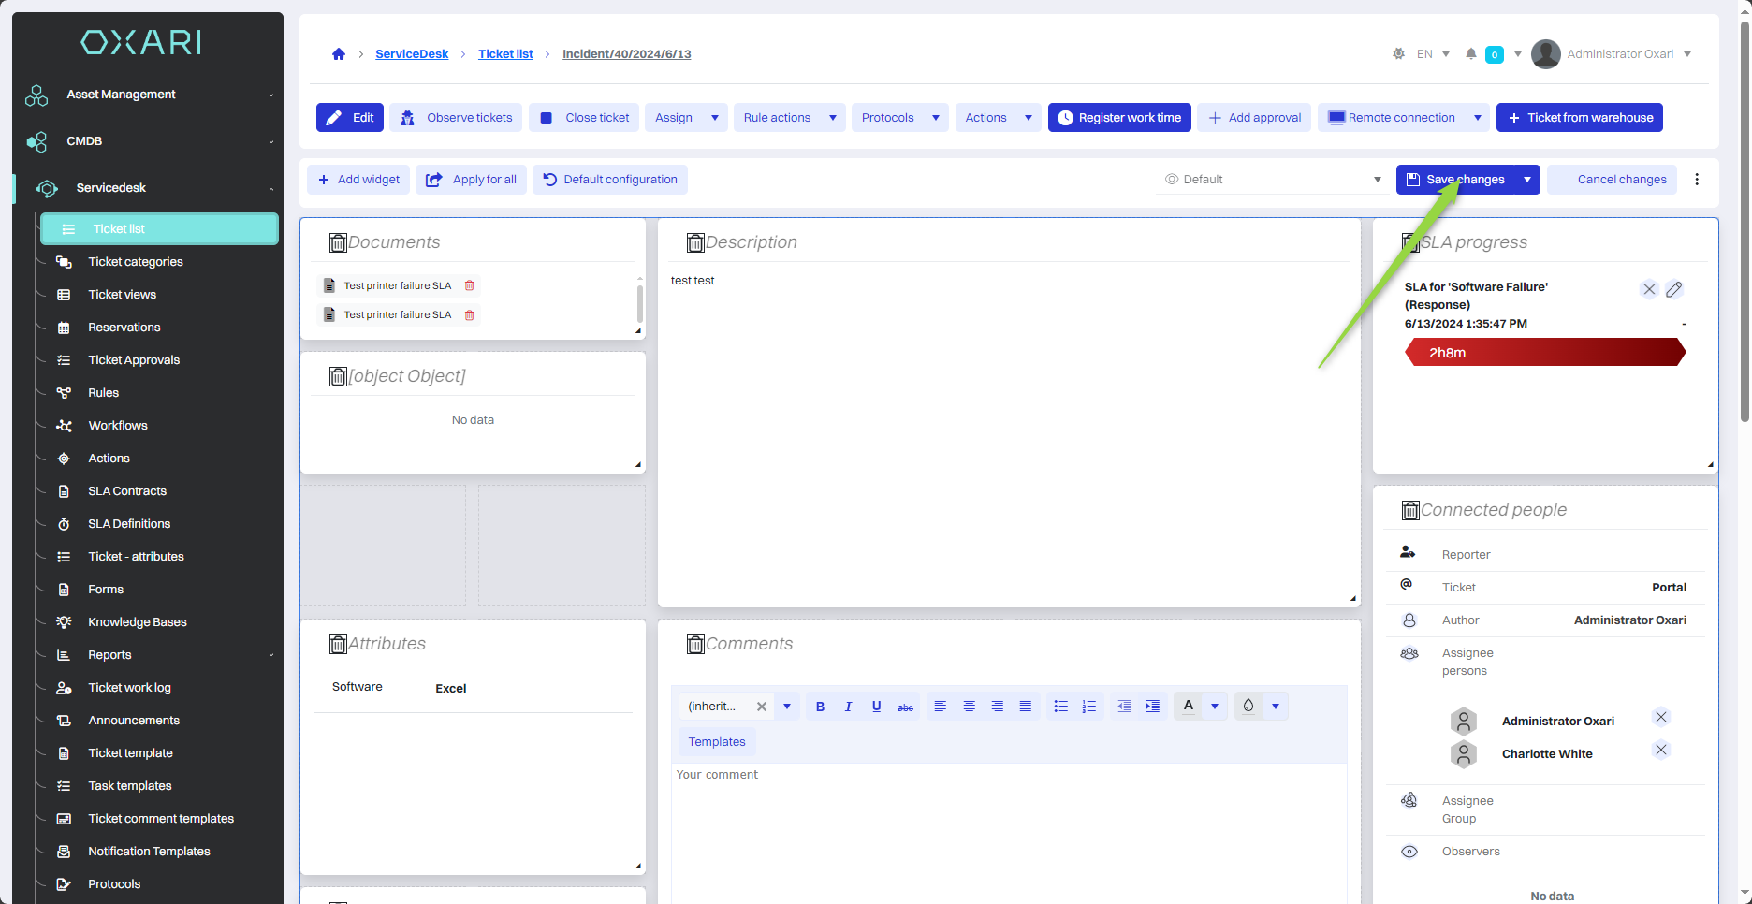Open the Default view dropdown
This screenshot has height=904, width=1752.
pos(1273,180)
